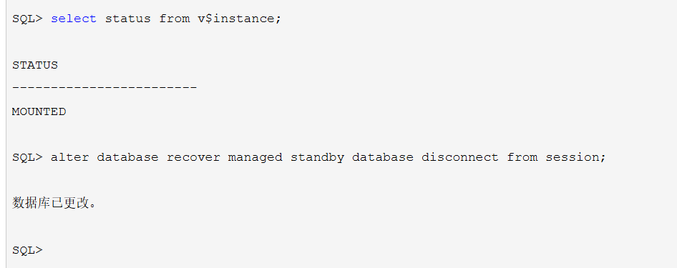Click the first SQL> prompt
The width and height of the screenshot is (677, 268).
(x=28, y=19)
